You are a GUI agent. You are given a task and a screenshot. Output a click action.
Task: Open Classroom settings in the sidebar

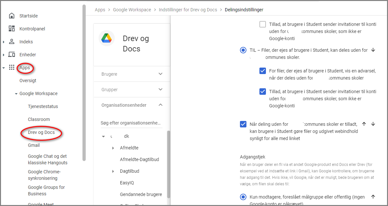39,119
